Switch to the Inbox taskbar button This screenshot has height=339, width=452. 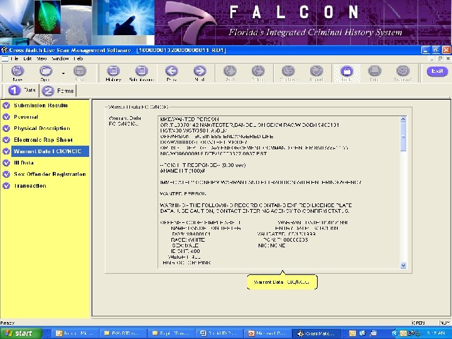pos(75,333)
